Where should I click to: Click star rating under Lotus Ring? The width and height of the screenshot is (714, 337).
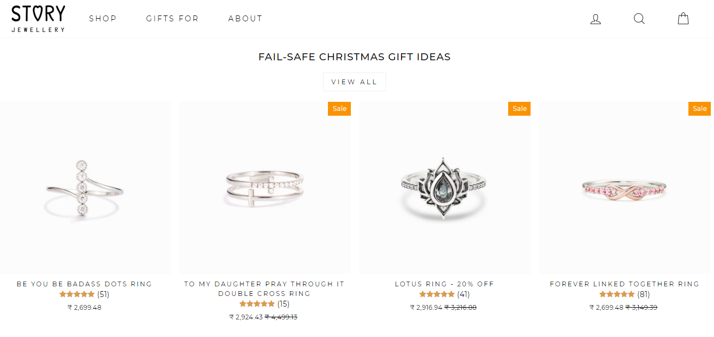[437, 294]
